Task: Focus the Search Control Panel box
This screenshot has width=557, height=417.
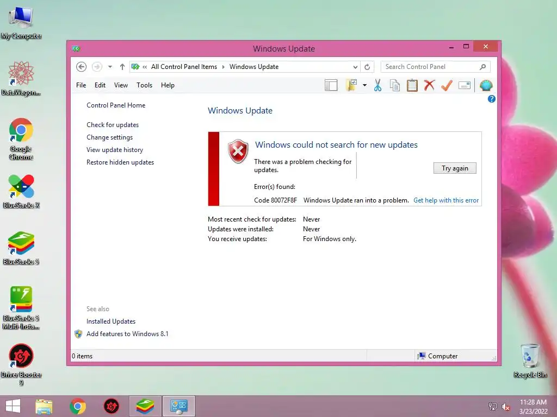Action: tap(436, 67)
